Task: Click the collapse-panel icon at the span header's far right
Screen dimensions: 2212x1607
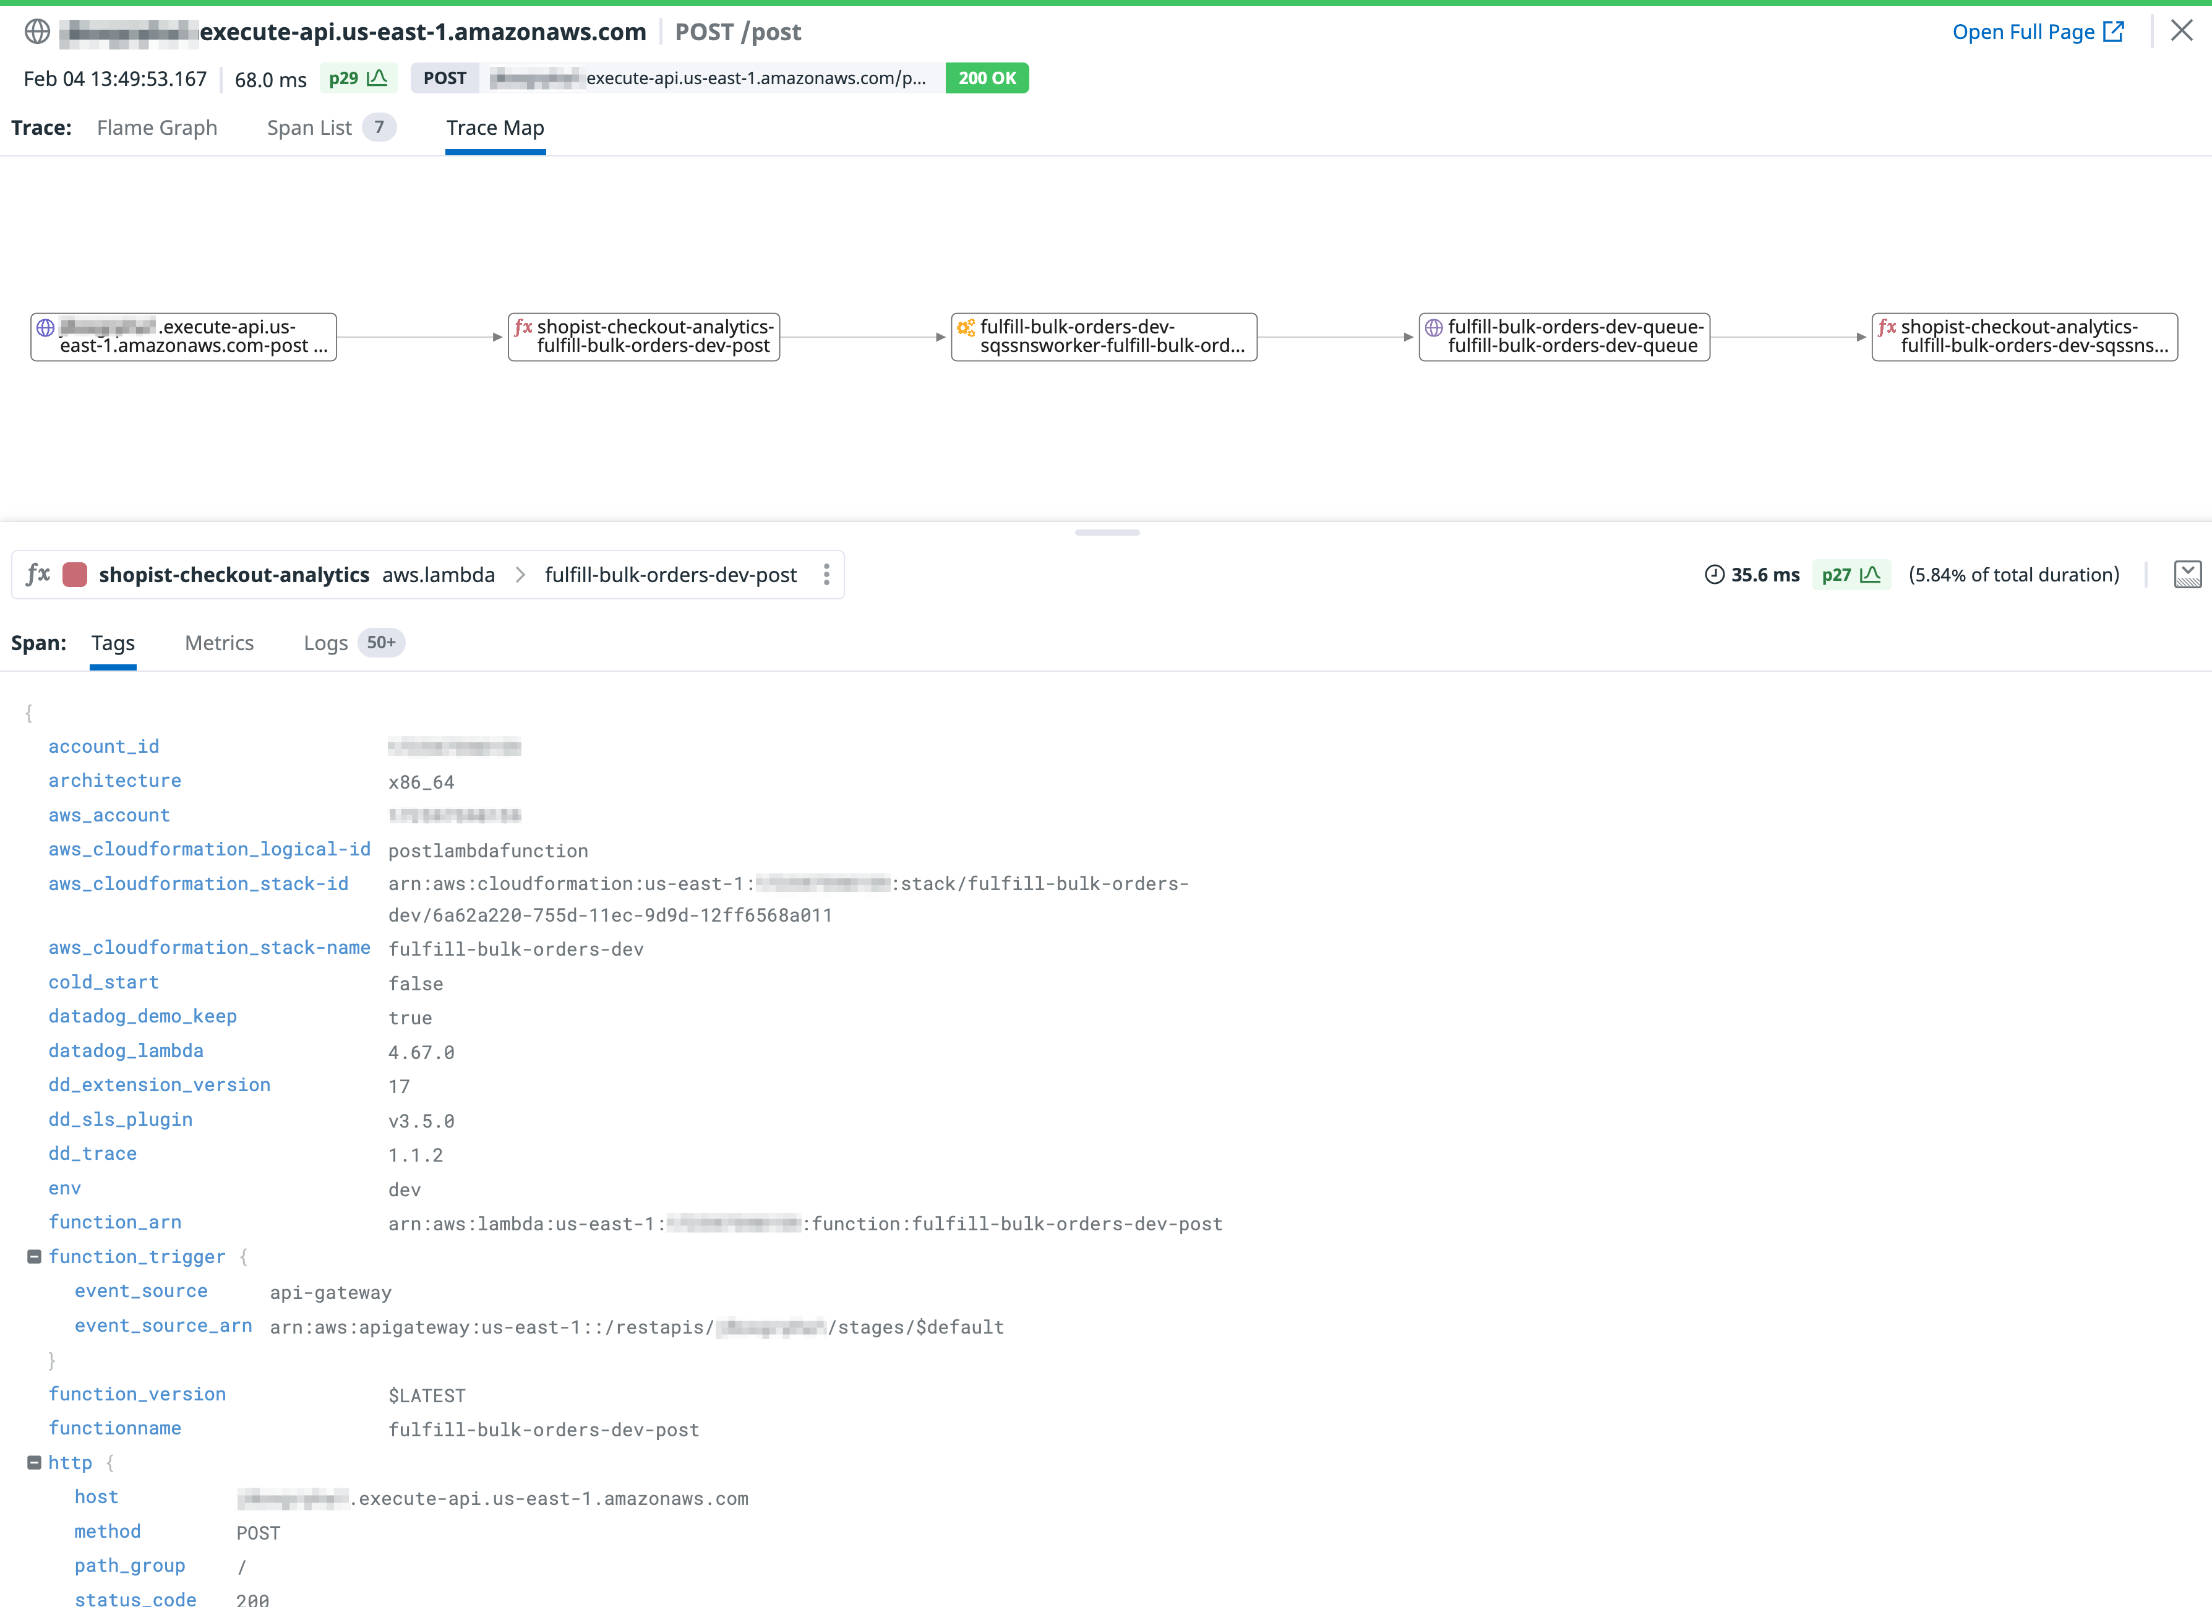Action: (x=2188, y=575)
